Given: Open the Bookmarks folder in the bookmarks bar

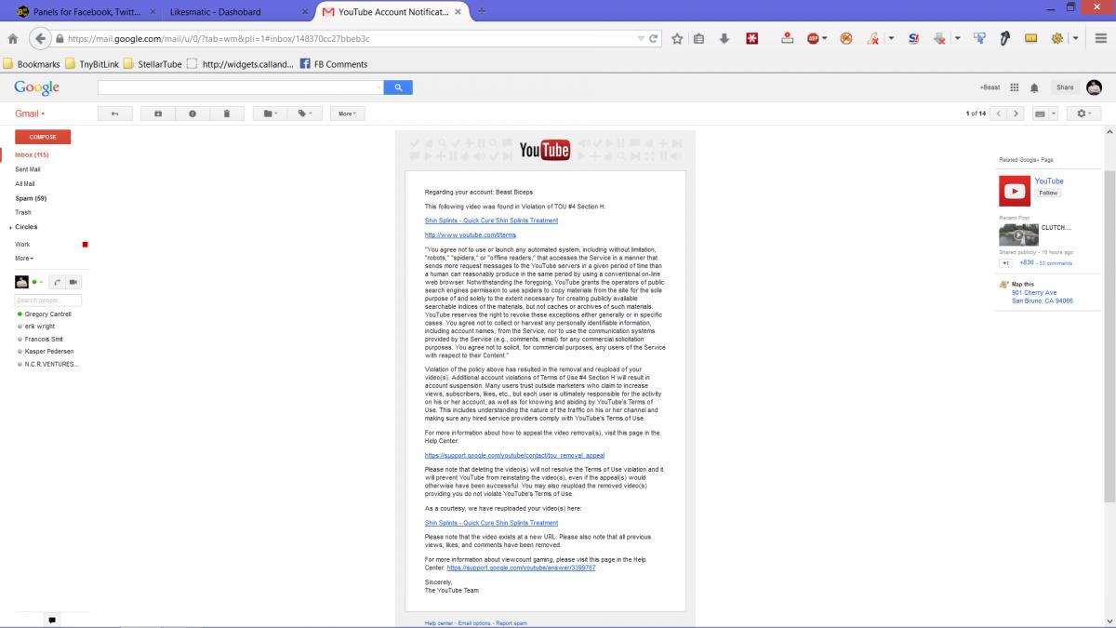Looking at the screenshot, I should 32,64.
